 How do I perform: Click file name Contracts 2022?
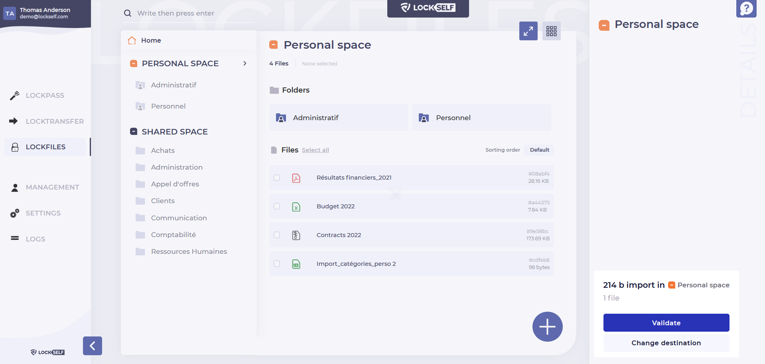tap(339, 235)
